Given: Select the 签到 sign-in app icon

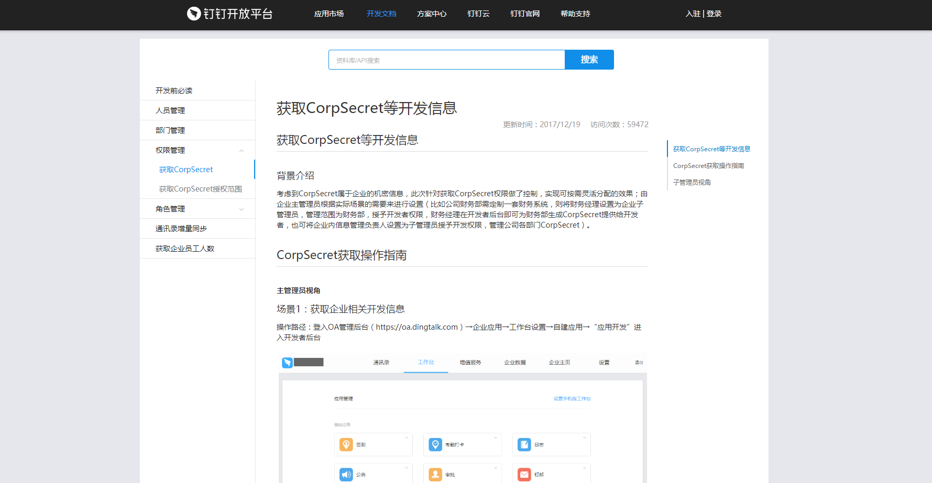Looking at the screenshot, I should click(346, 444).
